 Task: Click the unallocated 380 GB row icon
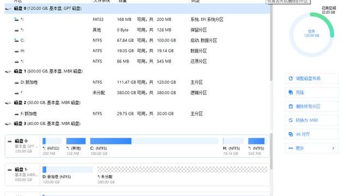(16, 93)
